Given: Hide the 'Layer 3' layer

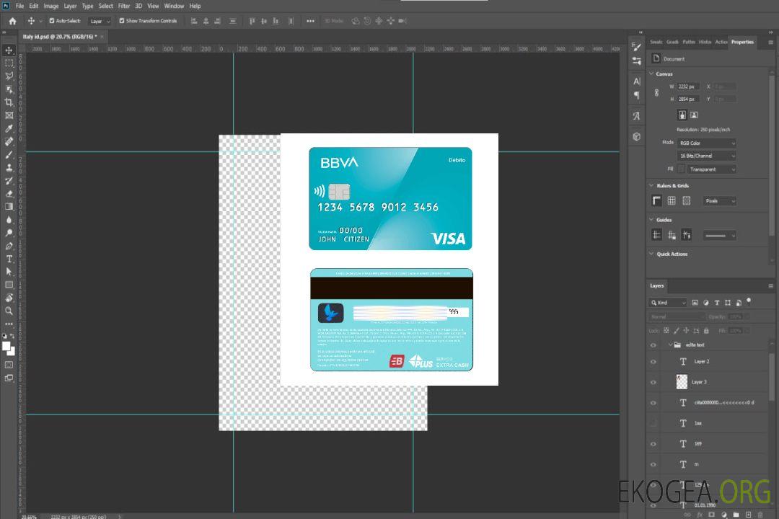Looking at the screenshot, I should [x=653, y=383].
